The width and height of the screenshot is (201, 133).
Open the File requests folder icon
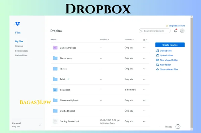coord(55,58)
